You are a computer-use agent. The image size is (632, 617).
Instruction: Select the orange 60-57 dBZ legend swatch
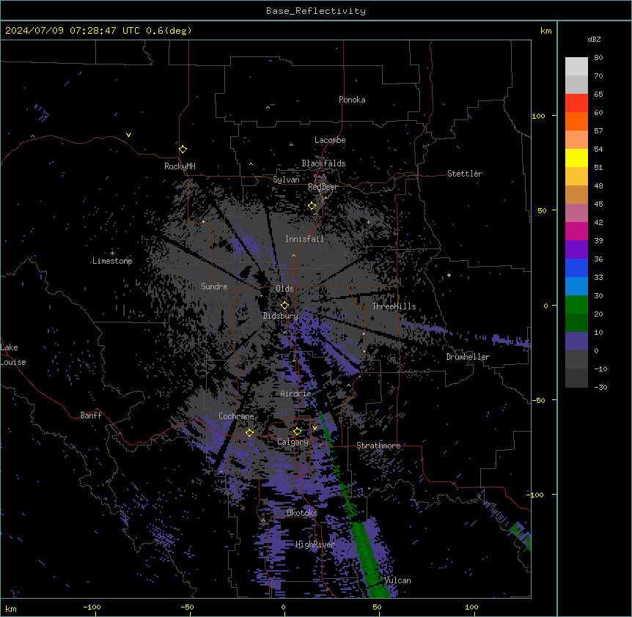[x=576, y=121]
